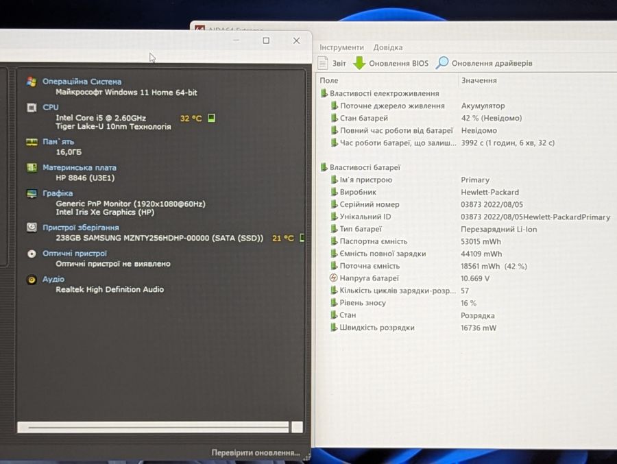Click icon beside Час роботи батареї, що залиш
Image resolution: width=617 pixels, height=464 pixels.
click(x=334, y=143)
